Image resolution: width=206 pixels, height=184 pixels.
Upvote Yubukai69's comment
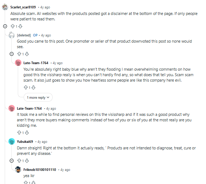click(x=19, y=161)
